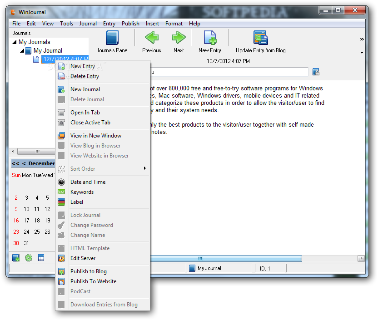
Task: Choose New Entry in context menu
Action: pyautogui.click(x=103, y=66)
